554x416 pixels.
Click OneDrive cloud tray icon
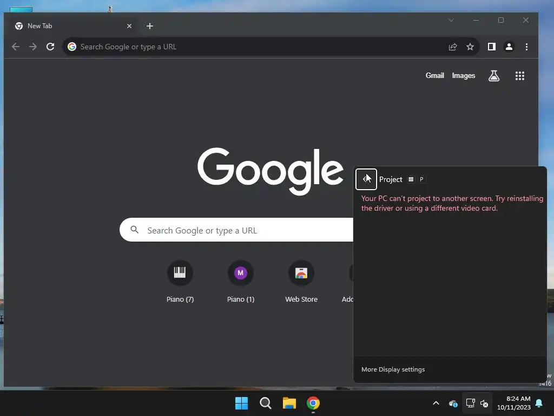click(x=453, y=403)
